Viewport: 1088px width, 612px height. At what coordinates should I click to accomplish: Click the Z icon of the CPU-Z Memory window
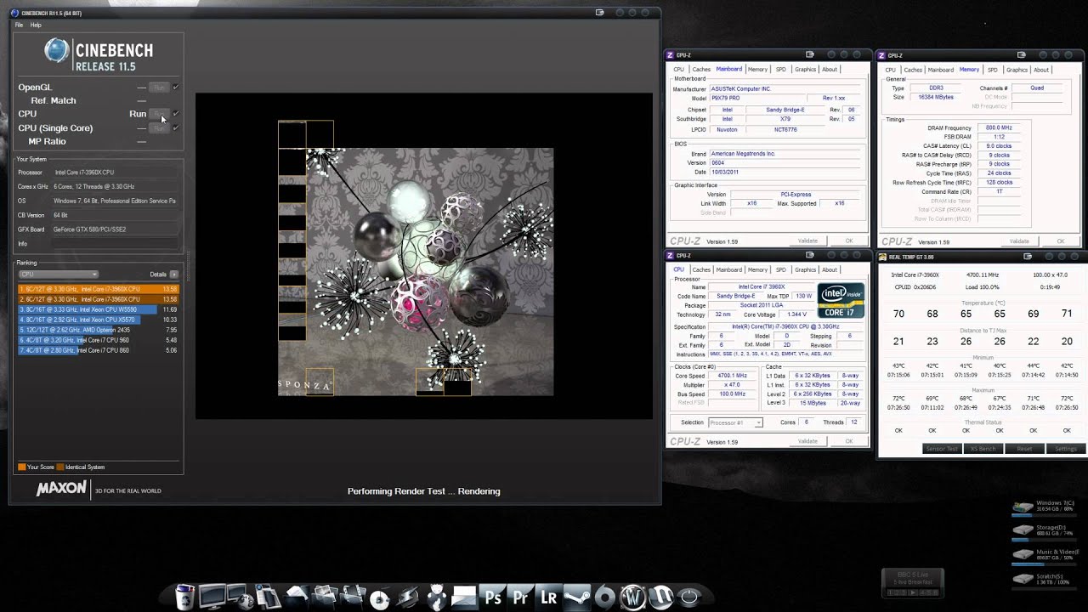point(883,55)
